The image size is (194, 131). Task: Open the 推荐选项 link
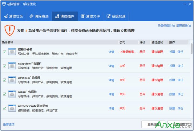point(9,125)
